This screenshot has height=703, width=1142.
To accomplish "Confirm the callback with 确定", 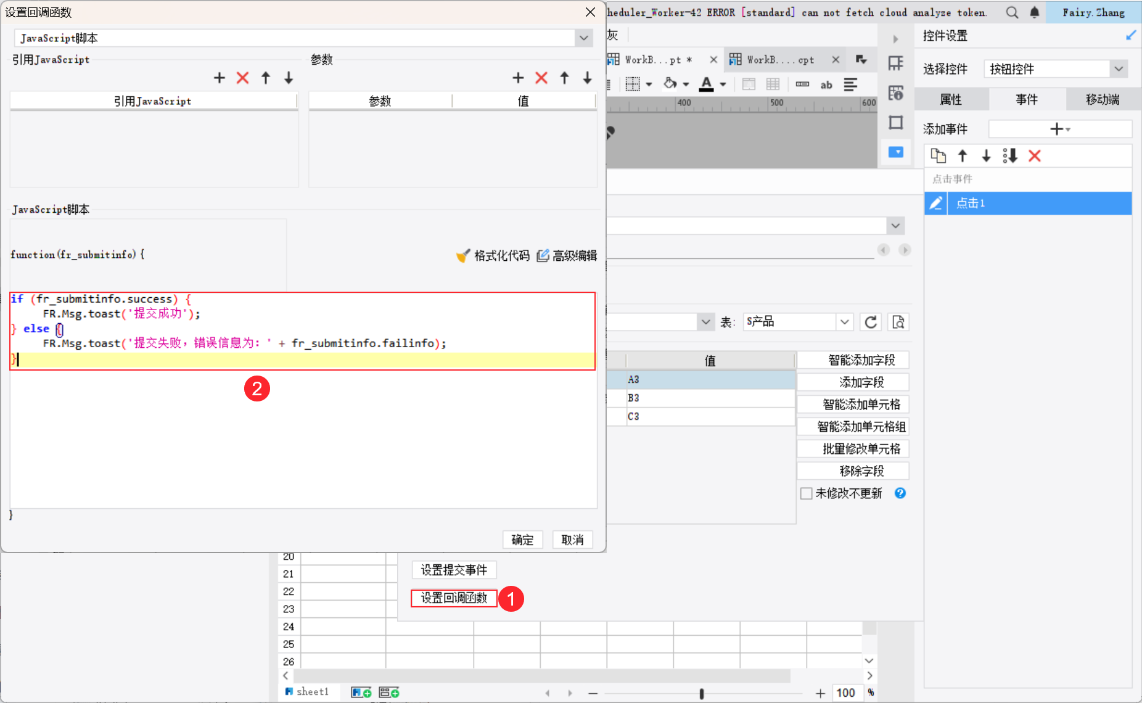I will click(522, 540).
